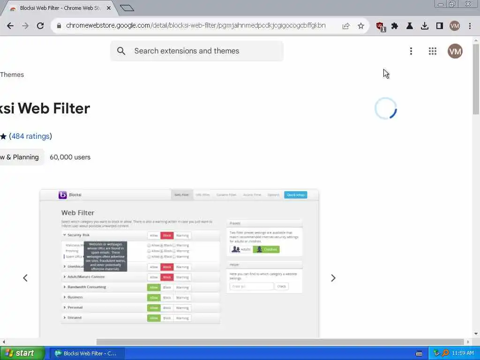Select the Blocksi Web Filter taskbar button
This screenshot has height=360, width=480.
[87, 353]
